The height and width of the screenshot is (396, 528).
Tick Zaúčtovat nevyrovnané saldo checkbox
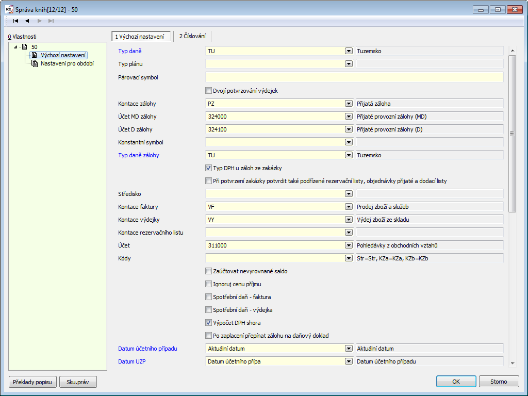[208, 271]
